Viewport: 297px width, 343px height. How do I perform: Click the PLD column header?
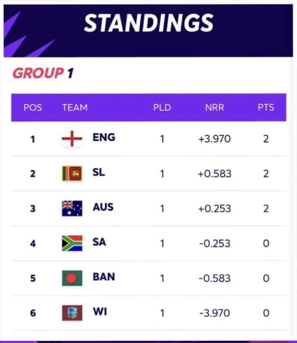click(x=162, y=108)
